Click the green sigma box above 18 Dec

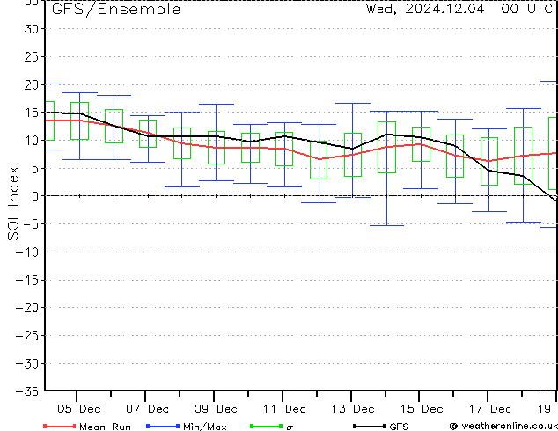523,156
